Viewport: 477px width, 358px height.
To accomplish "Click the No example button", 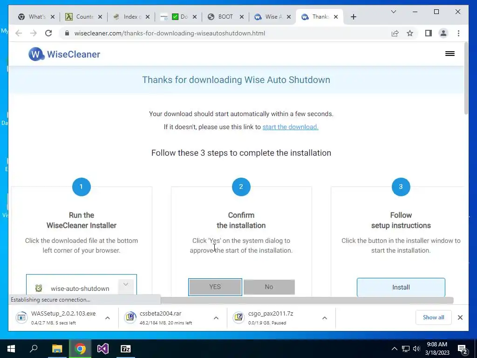I will click(269, 287).
